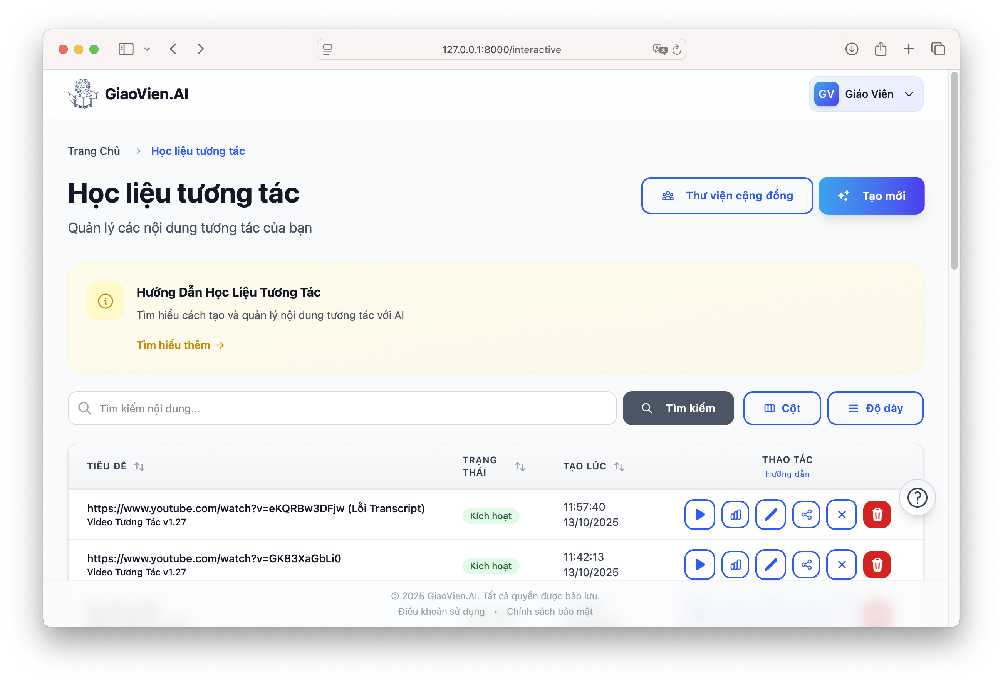Viewport: 1003px width, 684px height.
Task: Click the GK83XaGbLi0 YouTube title
Action: [214, 558]
